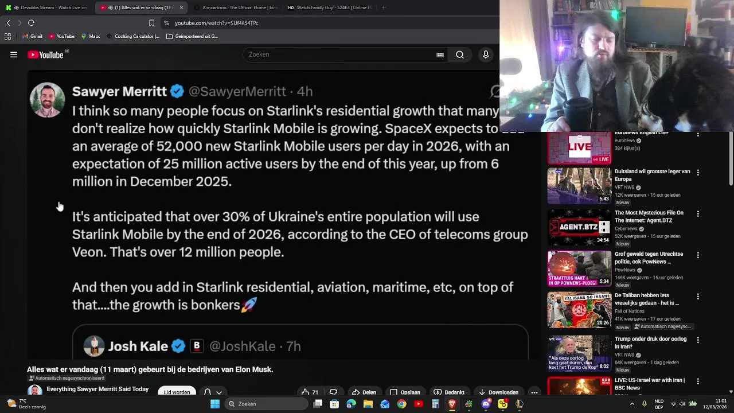
Task: Open the AGENT.BTZ video thumbnail
Action: [579, 227]
